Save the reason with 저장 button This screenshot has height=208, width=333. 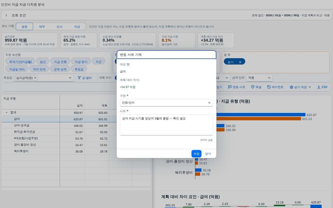pos(196,154)
